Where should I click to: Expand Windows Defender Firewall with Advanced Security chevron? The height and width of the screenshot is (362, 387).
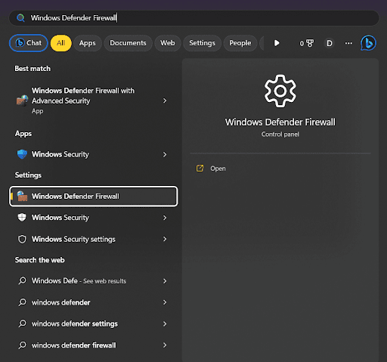click(165, 101)
